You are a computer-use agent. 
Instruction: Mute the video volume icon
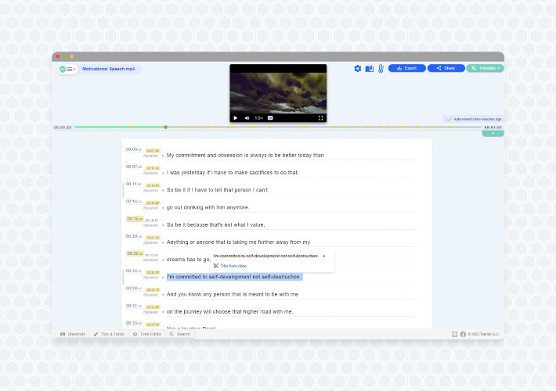[247, 118]
